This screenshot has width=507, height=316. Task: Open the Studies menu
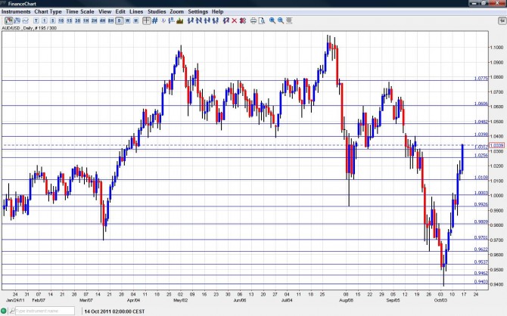pos(157,11)
